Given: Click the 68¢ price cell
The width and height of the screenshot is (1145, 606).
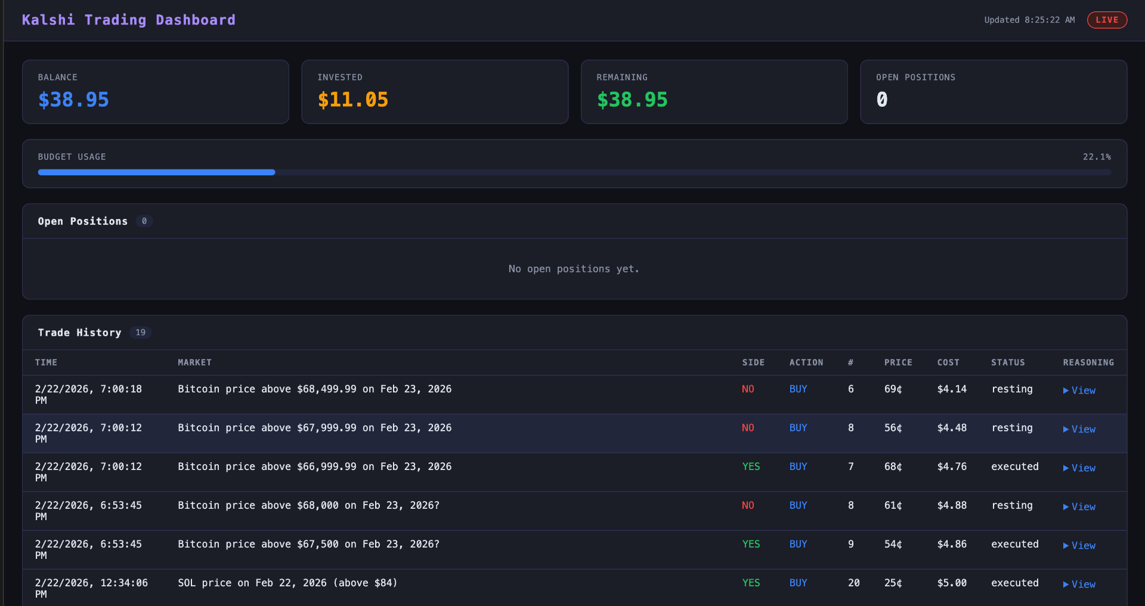Looking at the screenshot, I should 893,466.
